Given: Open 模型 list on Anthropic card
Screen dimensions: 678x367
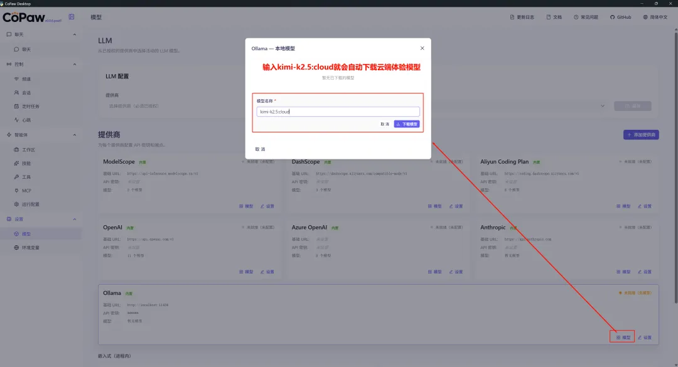Looking at the screenshot, I should 623,272.
